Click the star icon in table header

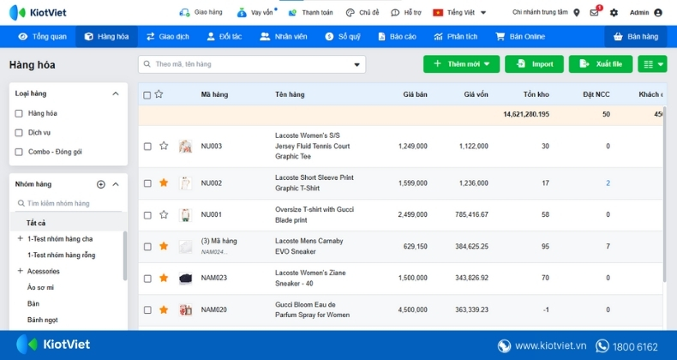coord(159,94)
